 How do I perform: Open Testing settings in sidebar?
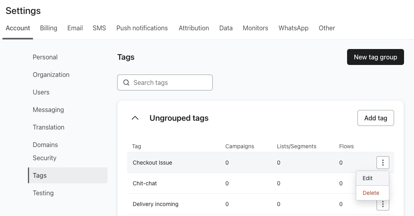coord(43,193)
